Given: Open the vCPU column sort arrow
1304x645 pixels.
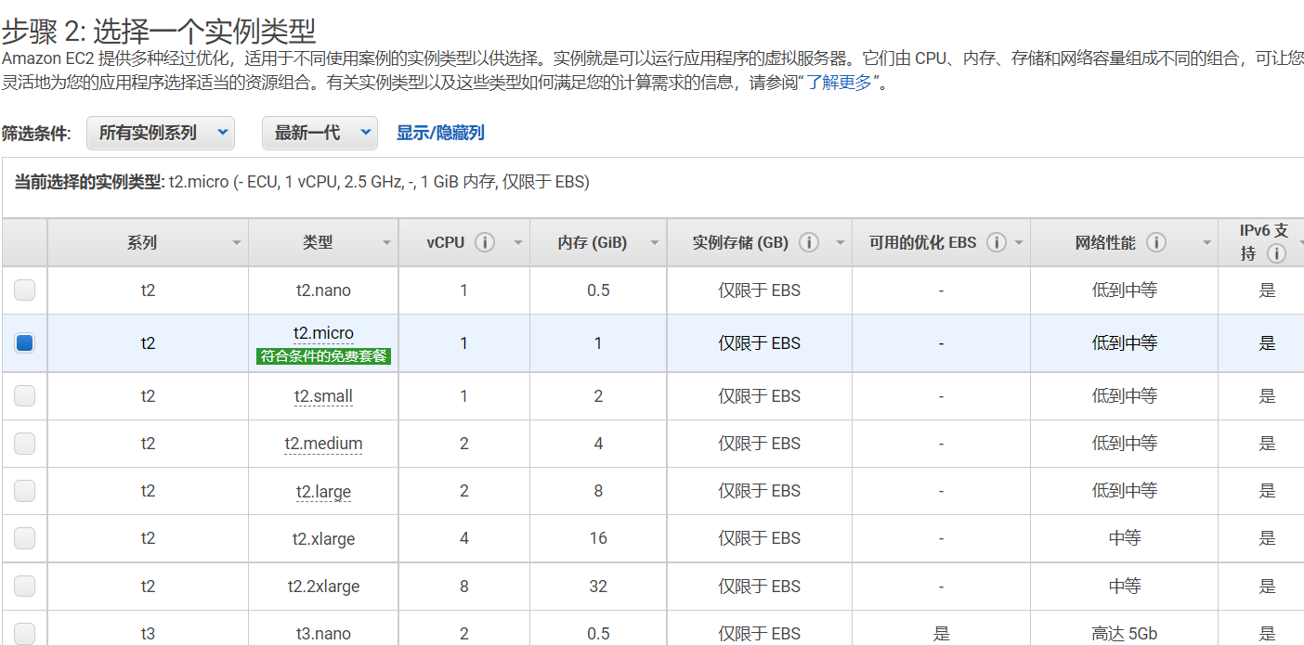Looking at the screenshot, I should tap(517, 243).
